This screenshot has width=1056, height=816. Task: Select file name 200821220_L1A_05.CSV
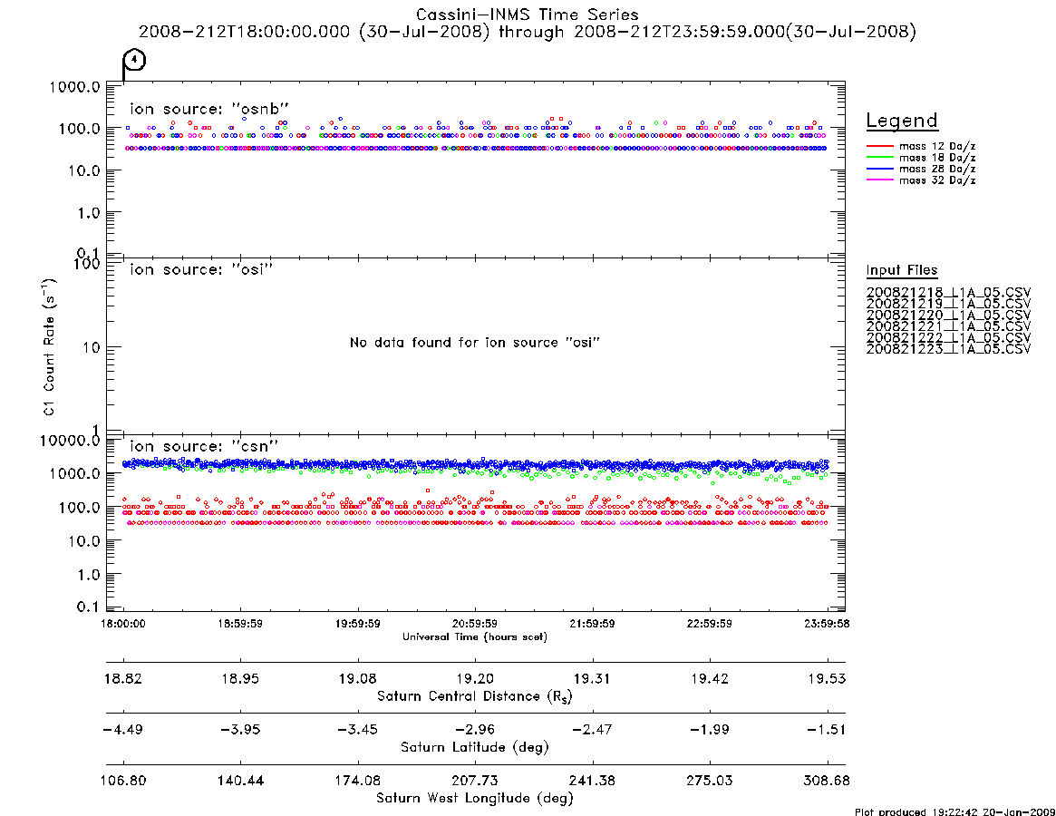click(948, 316)
